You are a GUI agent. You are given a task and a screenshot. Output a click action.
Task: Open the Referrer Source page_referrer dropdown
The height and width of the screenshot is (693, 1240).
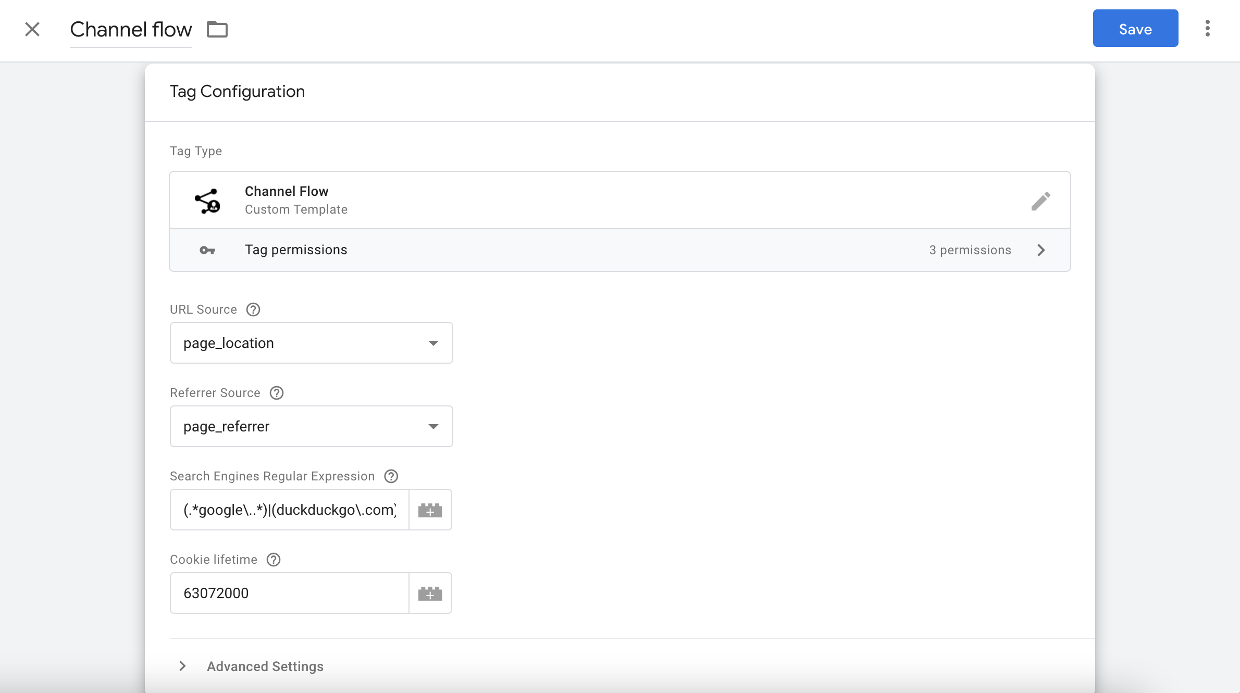pyautogui.click(x=312, y=426)
